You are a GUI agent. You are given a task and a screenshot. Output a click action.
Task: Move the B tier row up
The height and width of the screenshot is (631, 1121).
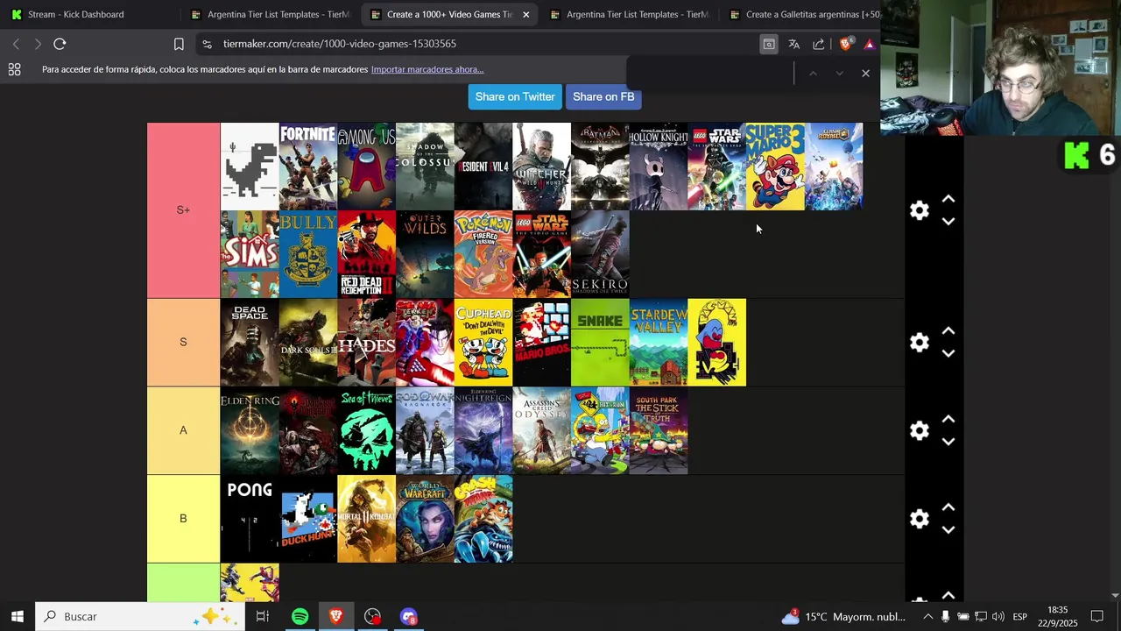pos(948,507)
